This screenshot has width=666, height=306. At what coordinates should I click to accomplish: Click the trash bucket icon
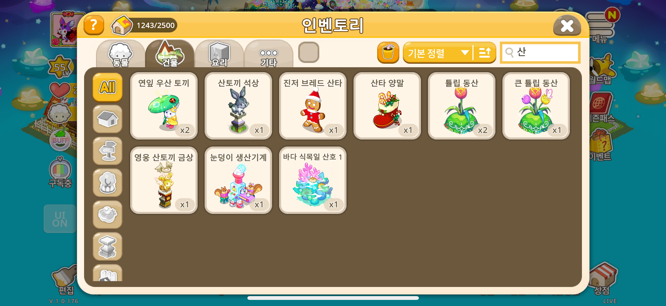point(388,53)
